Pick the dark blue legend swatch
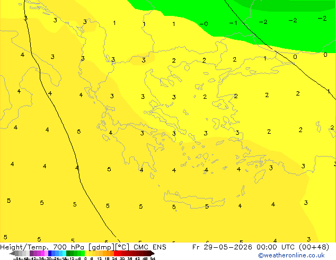 click(x=50, y=253)
